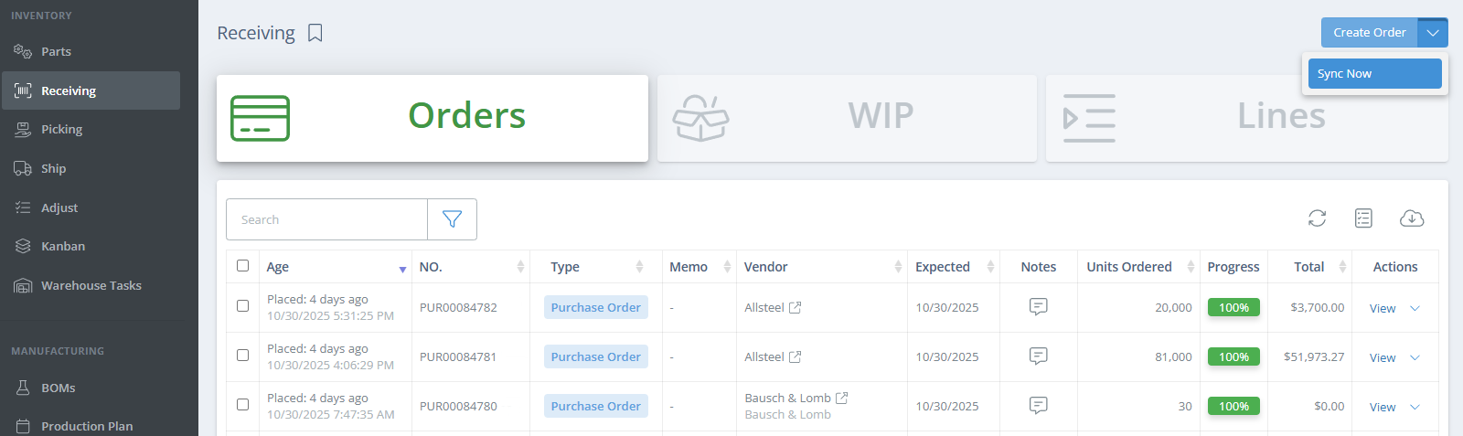This screenshot has height=436, width=1463.
Task: Open notes for order PUR00084781
Action: click(1038, 356)
